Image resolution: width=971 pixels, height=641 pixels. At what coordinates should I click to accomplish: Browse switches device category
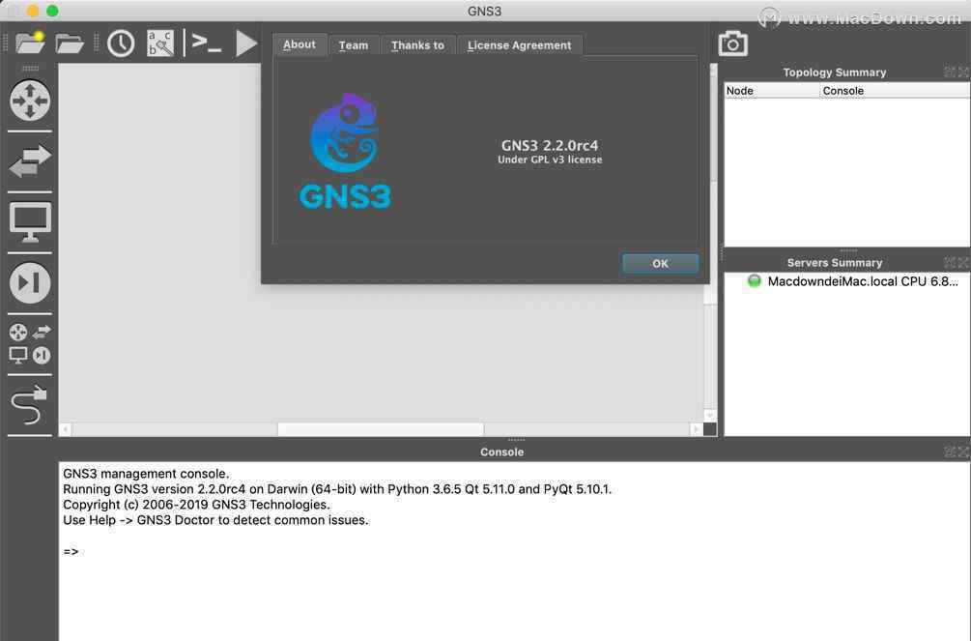click(30, 161)
